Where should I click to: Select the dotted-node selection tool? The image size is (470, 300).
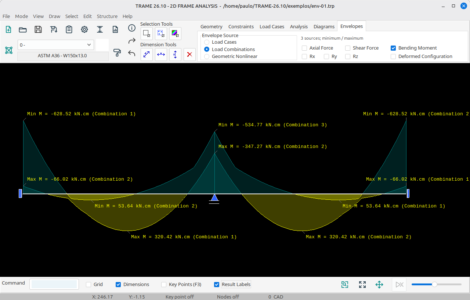[x=161, y=34]
